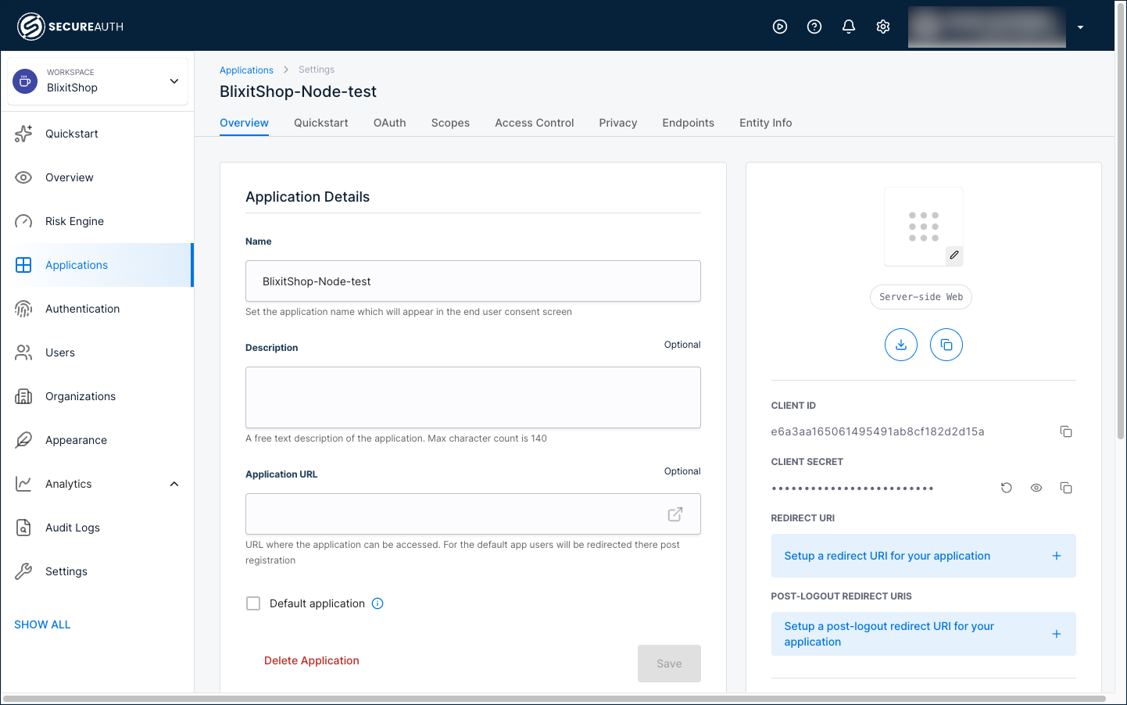Copy the application configuration
This screenshot has width=1127, height=705.
pyautogui.click(x=946, y=345)
